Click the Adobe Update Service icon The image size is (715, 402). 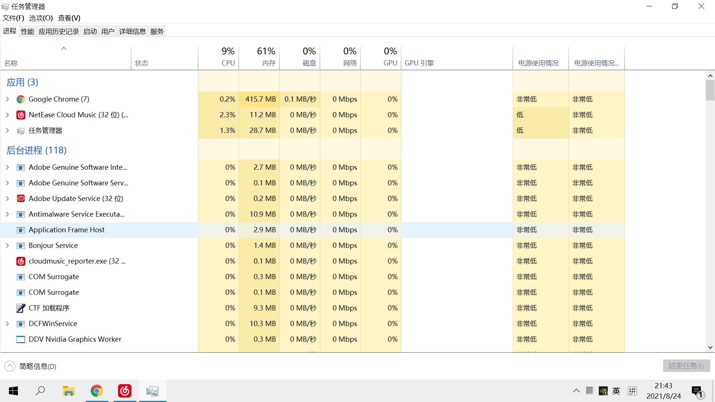21,199
